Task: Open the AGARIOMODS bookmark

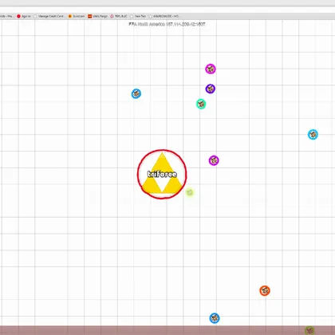Action: pyautogui.click(x=164, y=16)
